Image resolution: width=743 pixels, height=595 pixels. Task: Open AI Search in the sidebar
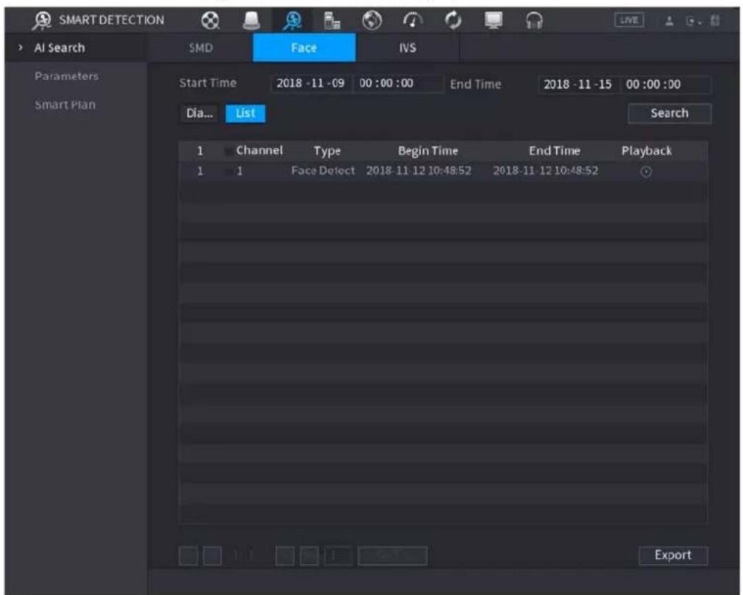[60, 48]
